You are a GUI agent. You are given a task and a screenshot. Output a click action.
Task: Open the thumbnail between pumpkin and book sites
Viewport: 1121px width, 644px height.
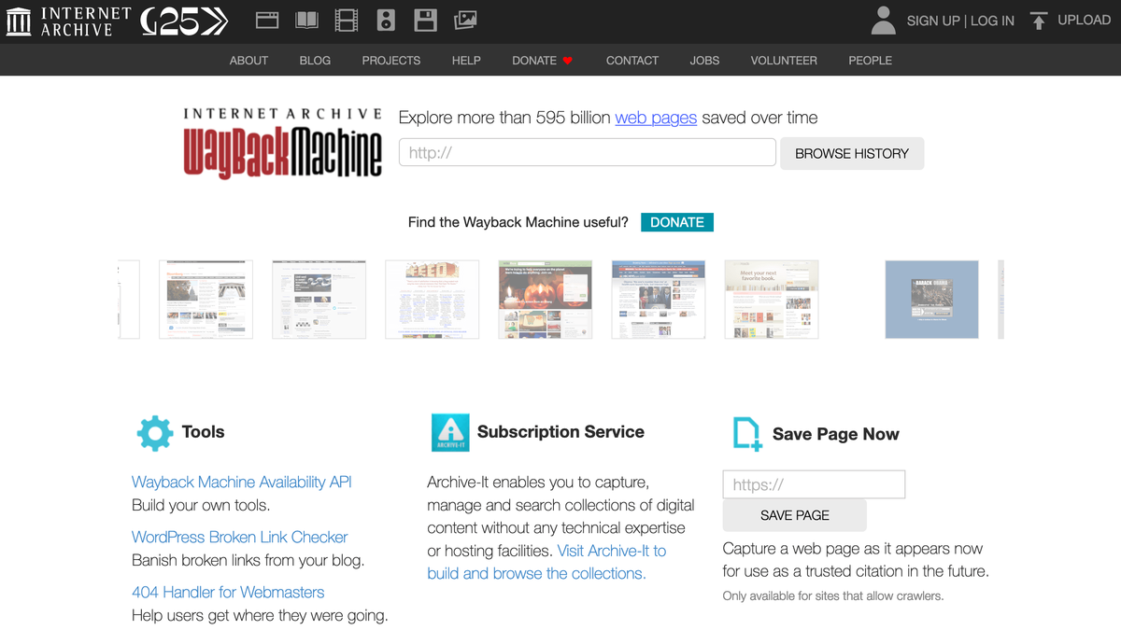(x=659, y=300)
